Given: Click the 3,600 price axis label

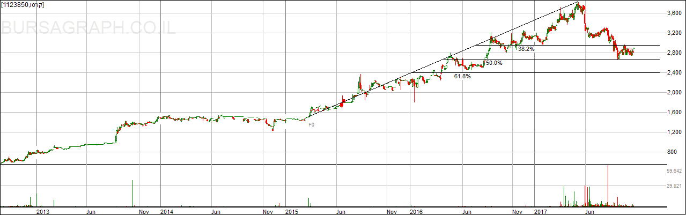Looking at the screenshot, I should (x=672, y=13).
